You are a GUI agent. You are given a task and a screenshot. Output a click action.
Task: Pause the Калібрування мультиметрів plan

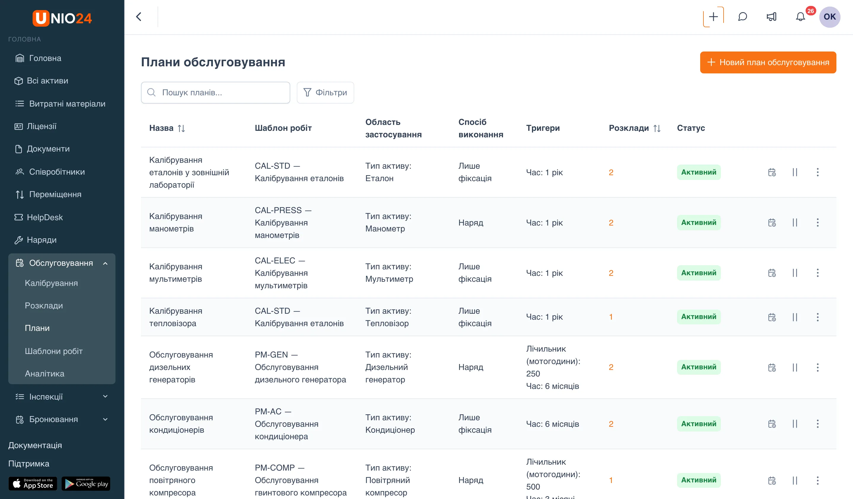coord(795,273)
